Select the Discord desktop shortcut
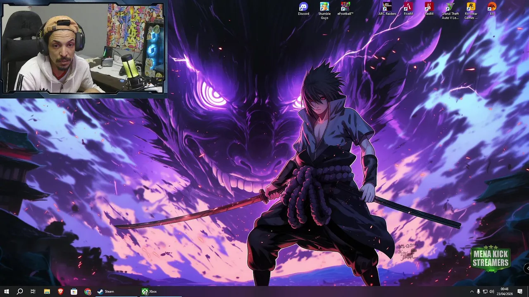Screen dimensions: 529x297 coord(303,9)
